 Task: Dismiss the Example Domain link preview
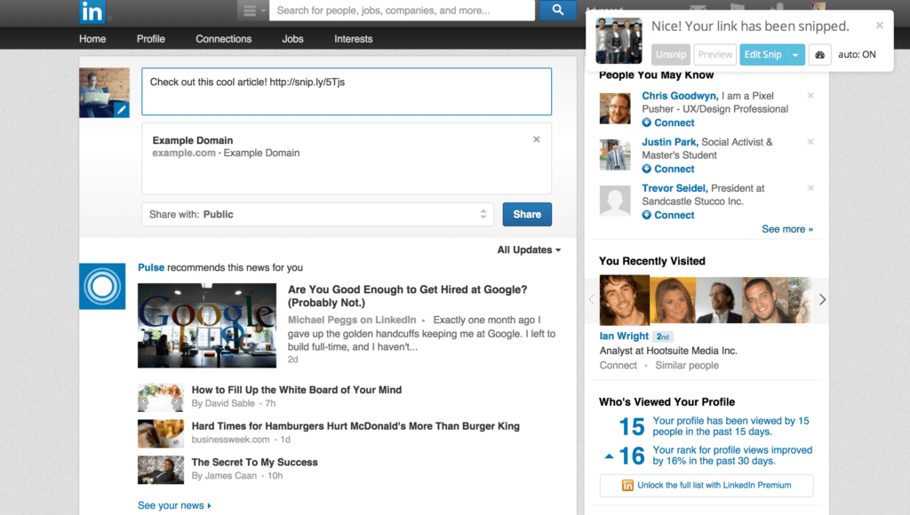pyautogui.click(x=536, y=139)
